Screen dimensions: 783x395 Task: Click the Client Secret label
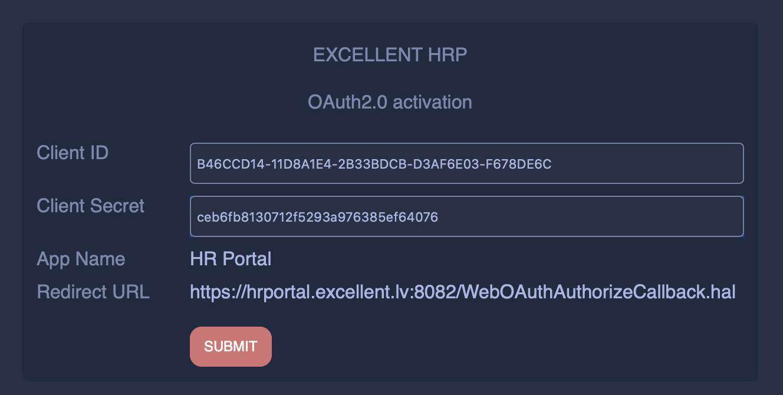[x=90, y=206]
